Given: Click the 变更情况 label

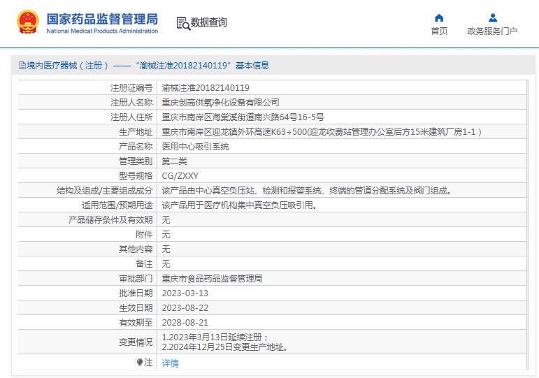Looking at the screenshot, I should 136,342.
